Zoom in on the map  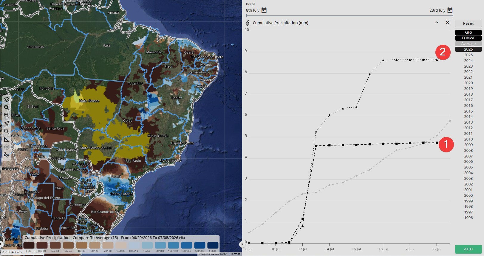point(7,107)
